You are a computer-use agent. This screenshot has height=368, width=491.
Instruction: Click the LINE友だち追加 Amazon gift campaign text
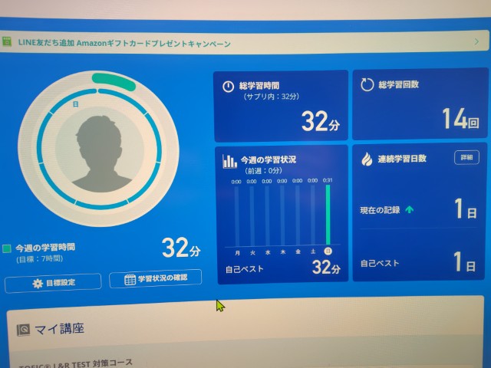pos(124,43)
